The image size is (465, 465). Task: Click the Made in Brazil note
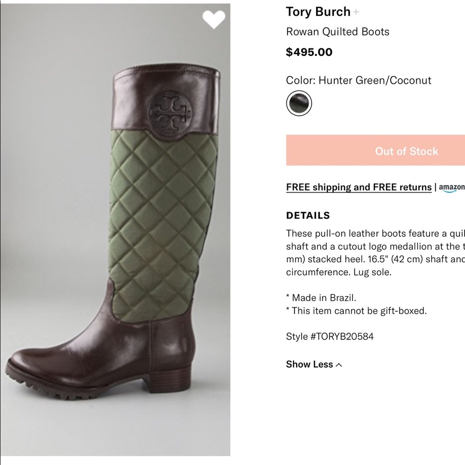pos(321,298)
